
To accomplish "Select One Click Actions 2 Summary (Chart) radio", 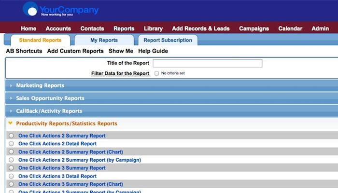I will [x=12, y=152].
